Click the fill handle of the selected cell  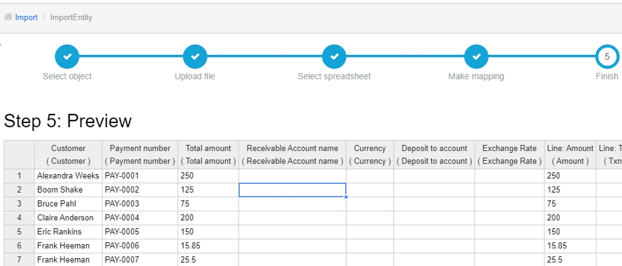pos(346,197)
